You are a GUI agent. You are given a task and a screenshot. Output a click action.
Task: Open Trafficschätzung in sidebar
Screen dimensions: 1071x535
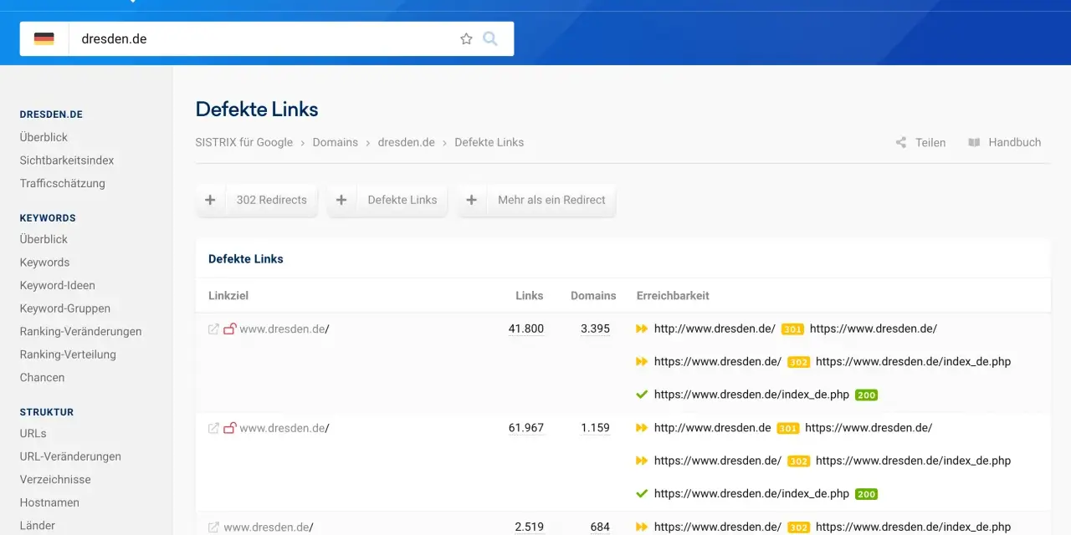[63, 183]
